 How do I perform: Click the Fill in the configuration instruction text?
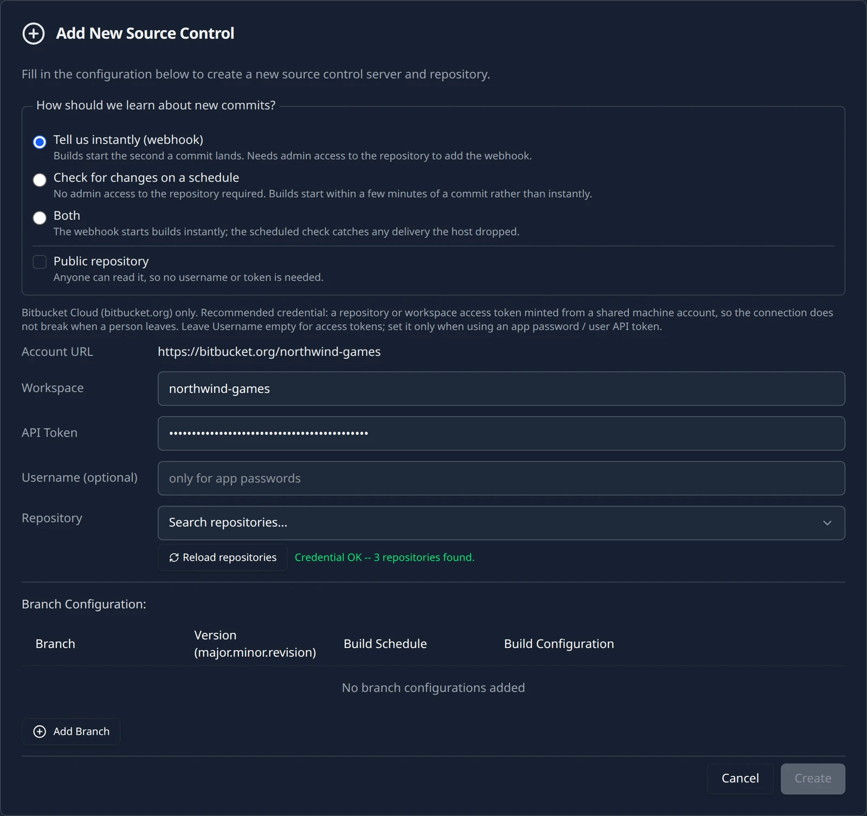click(256, 74)
